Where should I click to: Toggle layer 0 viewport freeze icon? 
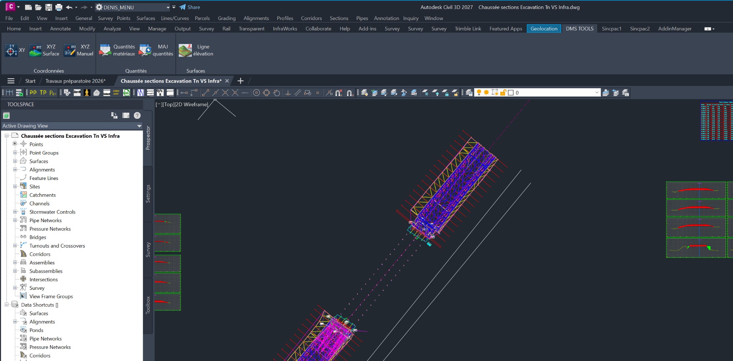point(495,93)
